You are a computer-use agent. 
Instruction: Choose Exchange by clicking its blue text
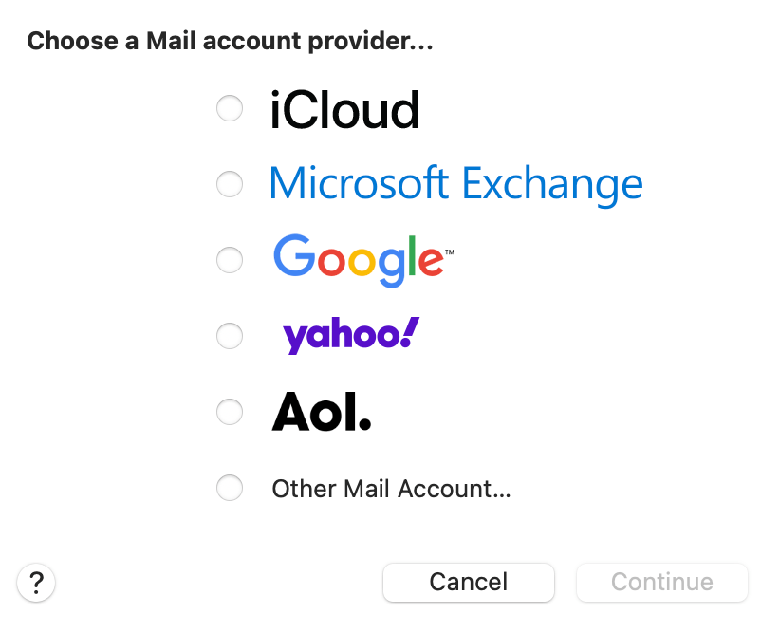455,184
